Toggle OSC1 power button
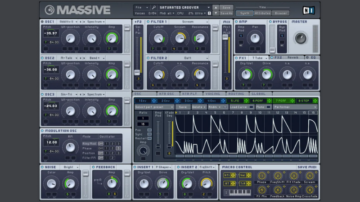Image resolution: width=360 pixels, height=202 pixels. tap(42, 22)
